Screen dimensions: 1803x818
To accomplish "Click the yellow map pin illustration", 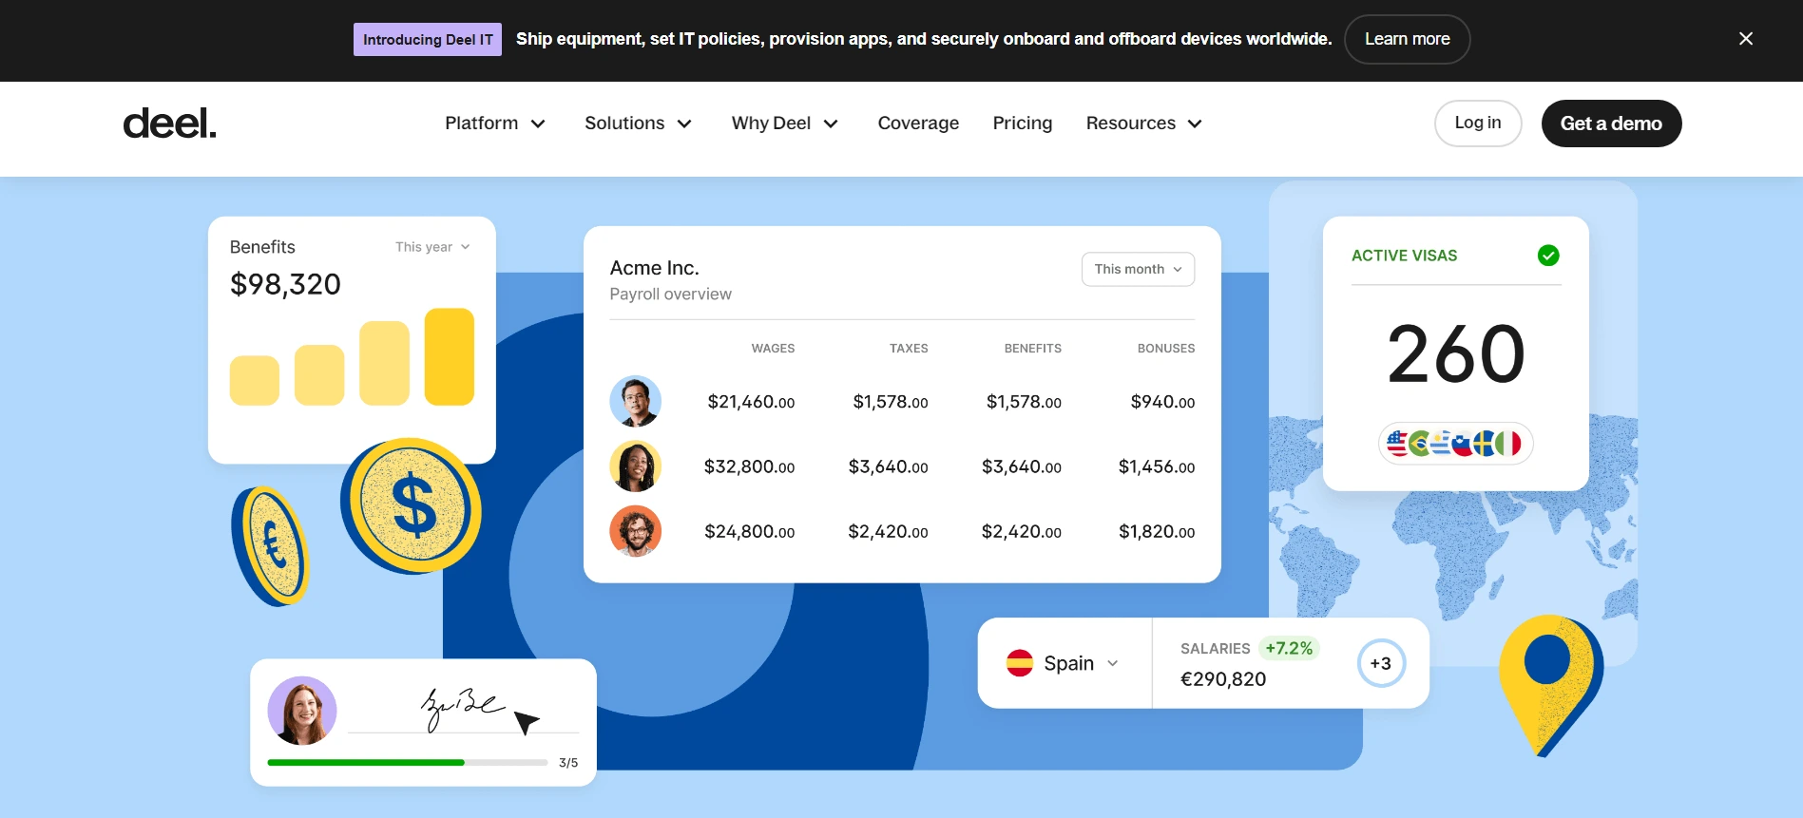I will click(1550, 686).
